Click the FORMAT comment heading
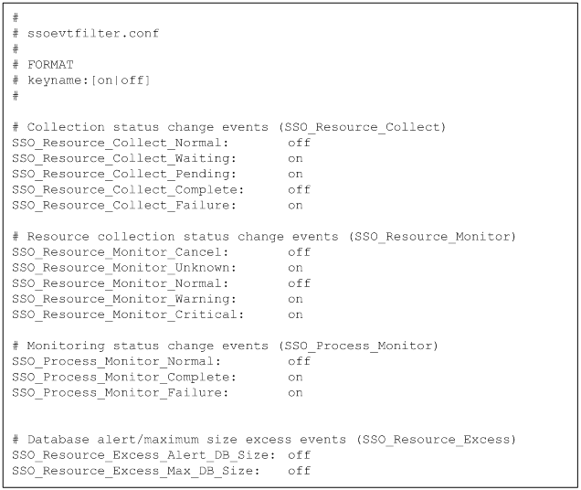 (49, 65)
